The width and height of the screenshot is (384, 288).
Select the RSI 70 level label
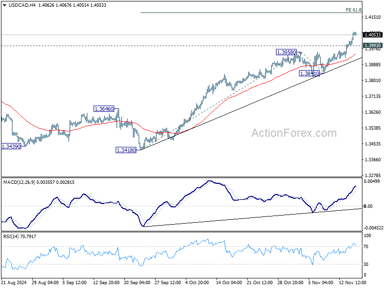click(366, 247)
